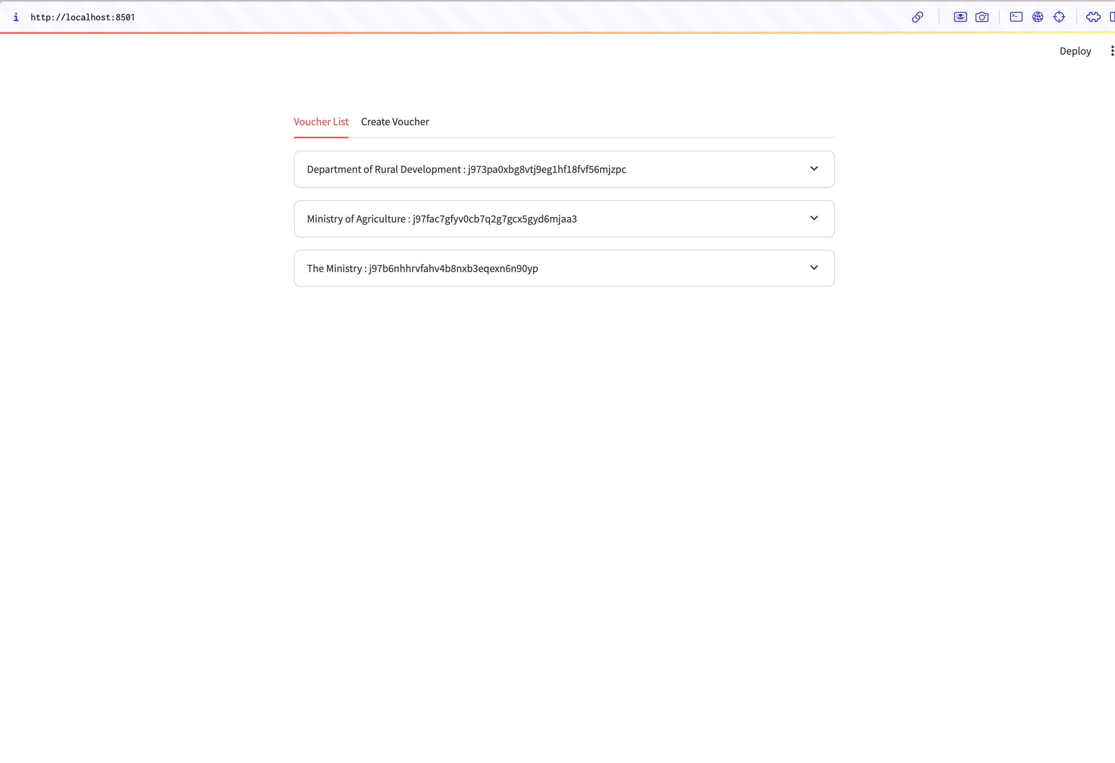Expand The Ministry chevron arrow
Screen dimensions: 1115x763
point(814,267)
